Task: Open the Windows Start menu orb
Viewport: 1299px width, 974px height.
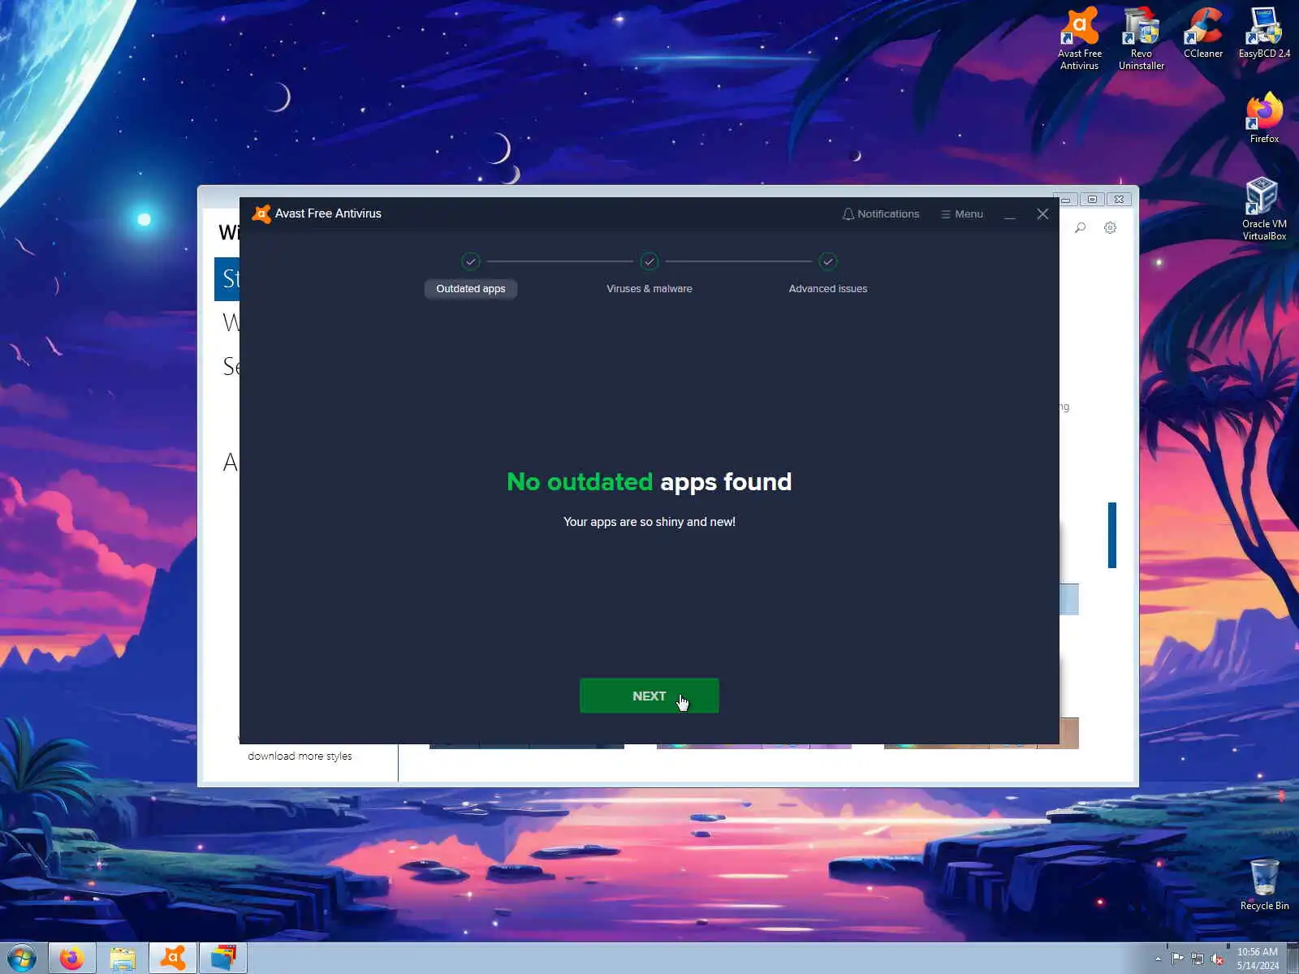Action: [21, 959]
